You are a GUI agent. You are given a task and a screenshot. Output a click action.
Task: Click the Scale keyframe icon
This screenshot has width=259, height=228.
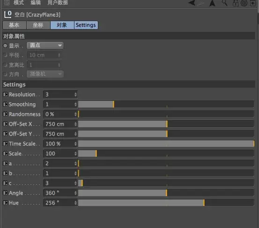[x=5, y=153]
